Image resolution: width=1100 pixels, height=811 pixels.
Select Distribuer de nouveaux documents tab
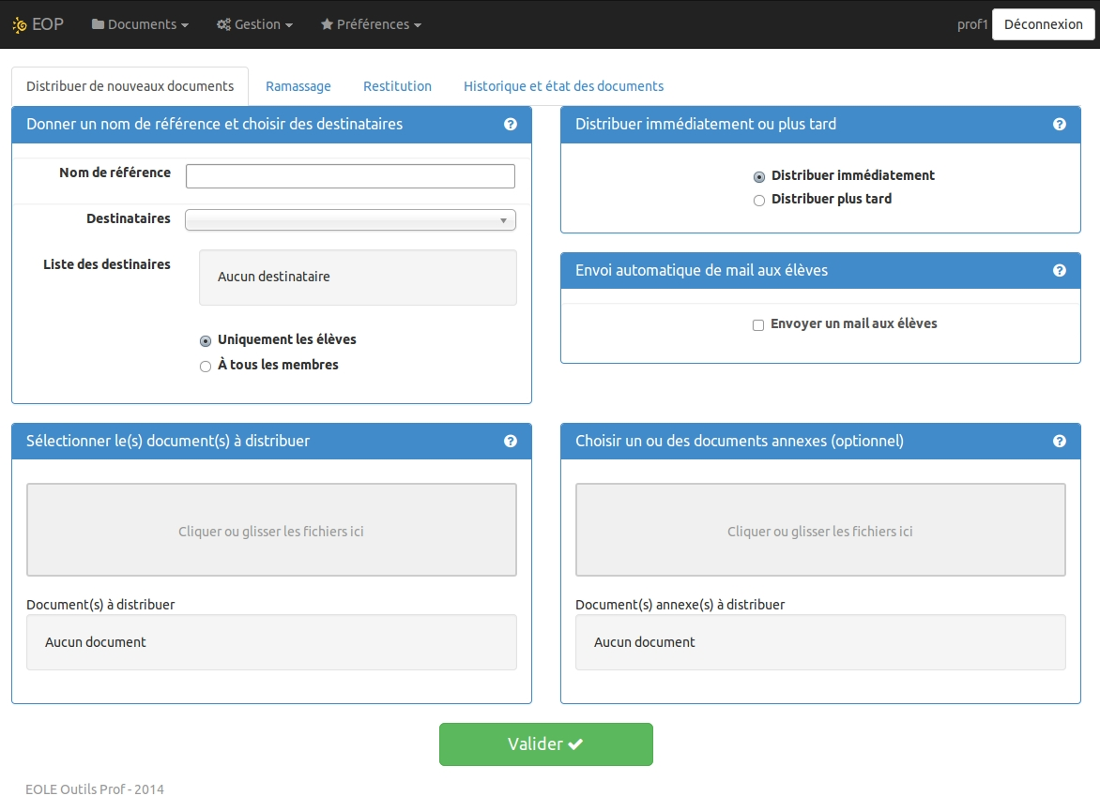tap(130, 86)
